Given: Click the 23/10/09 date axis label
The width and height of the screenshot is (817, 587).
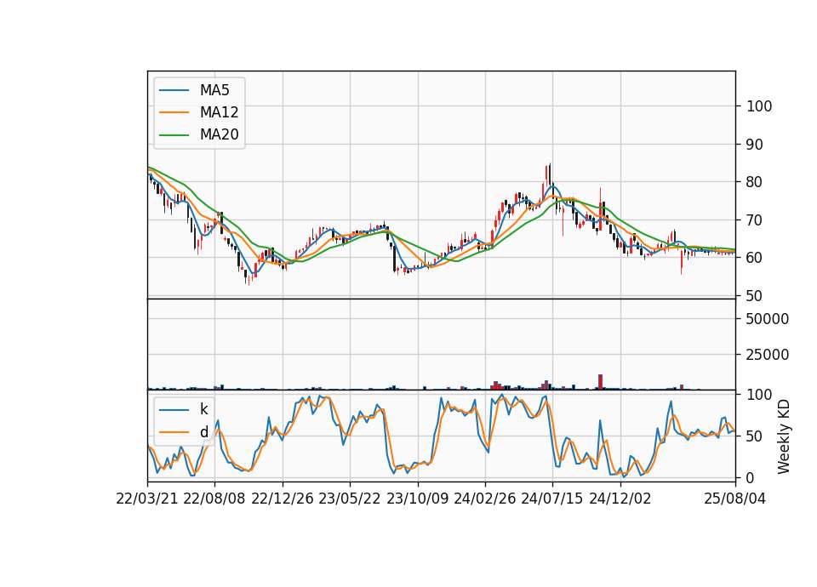Looking at the screenshot, I should point(417,499).
